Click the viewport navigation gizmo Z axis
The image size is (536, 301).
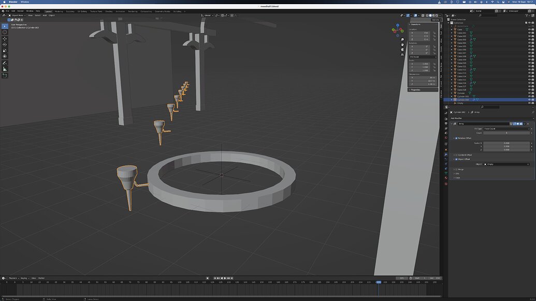398,25
